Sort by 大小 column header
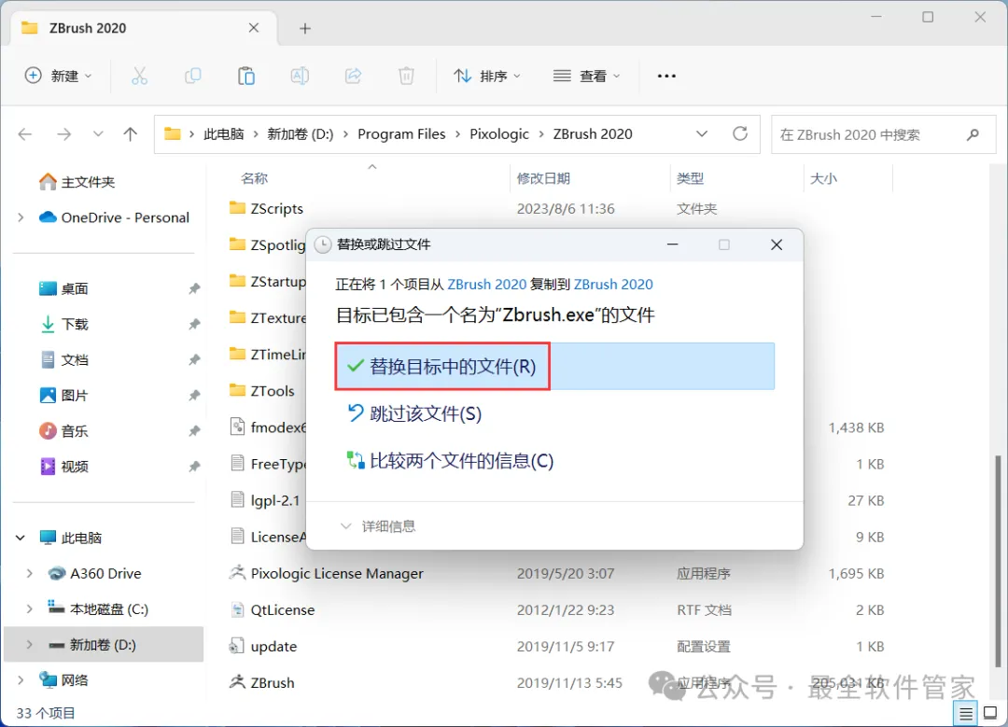Screen dimensions: 1008x727 pyautogui.click(x=823, y=178)
